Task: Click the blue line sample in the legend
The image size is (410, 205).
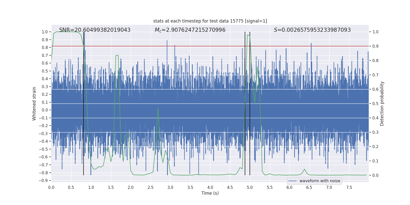Action: click(292, 181)
